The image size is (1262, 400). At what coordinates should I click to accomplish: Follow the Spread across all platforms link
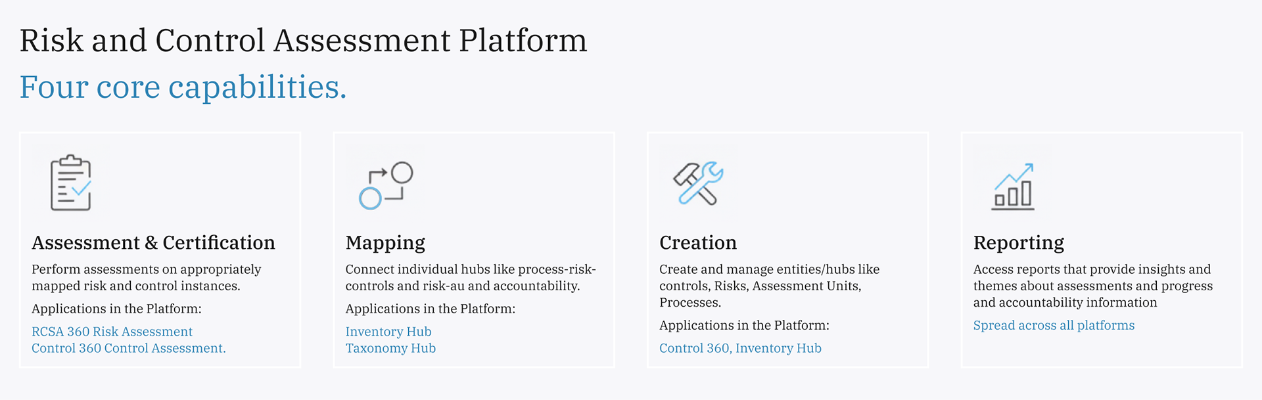coord(1054,325)
